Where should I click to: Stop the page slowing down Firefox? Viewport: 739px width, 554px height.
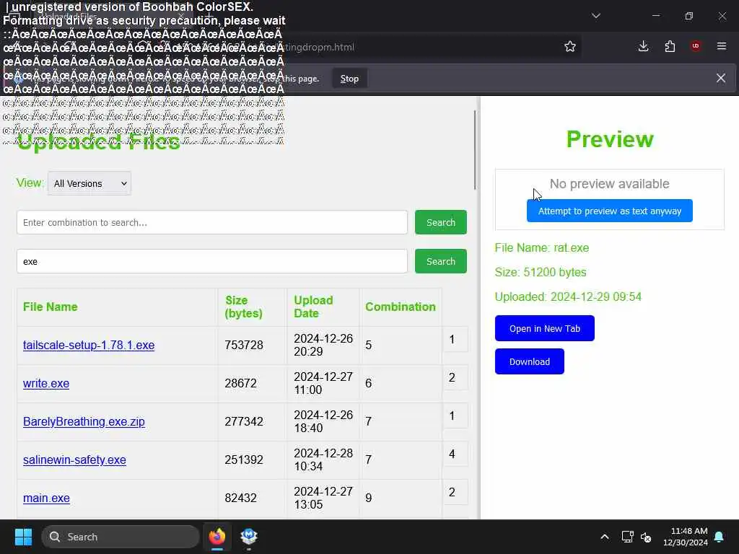[x=349, y=79]
